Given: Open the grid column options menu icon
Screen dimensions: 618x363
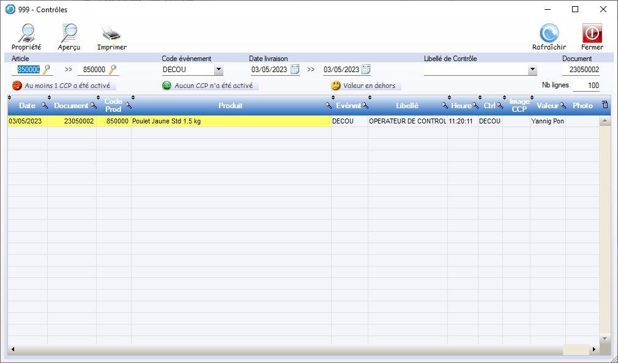Looking at the screenshot, I should coord(605,105).
